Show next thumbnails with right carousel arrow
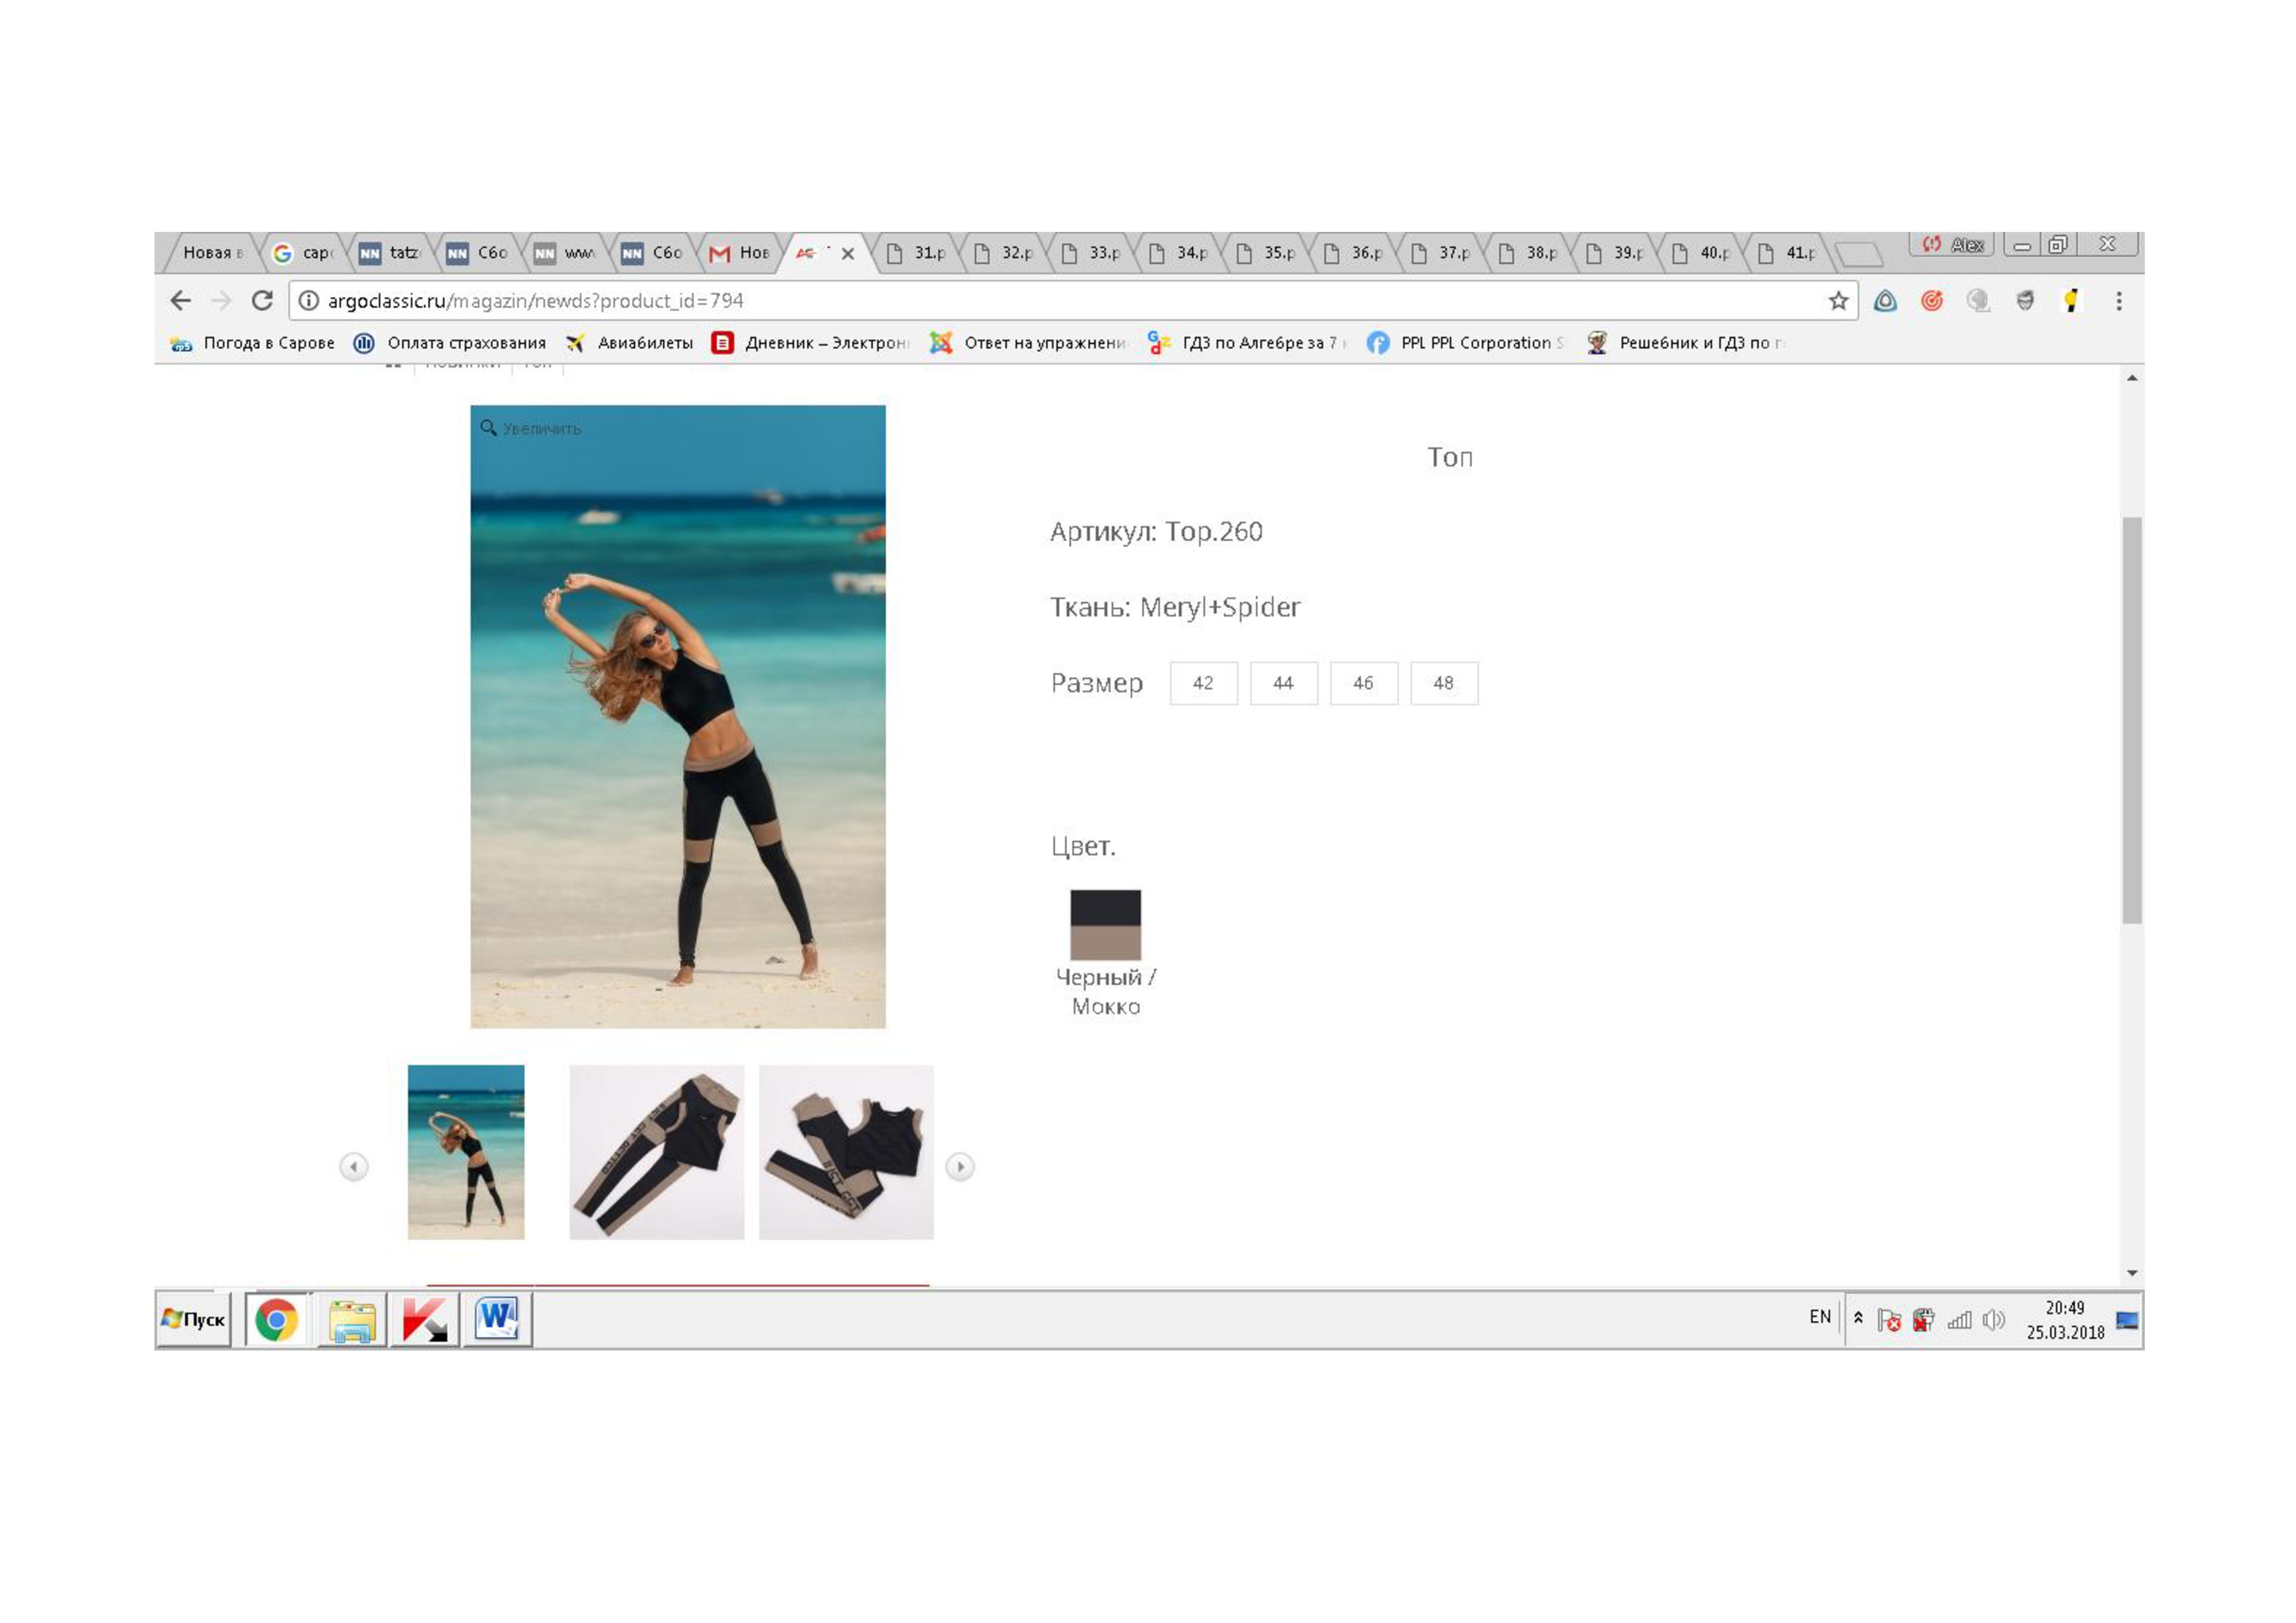Viewport: 2296px width, 1623px height. [x=960, y=1167]
